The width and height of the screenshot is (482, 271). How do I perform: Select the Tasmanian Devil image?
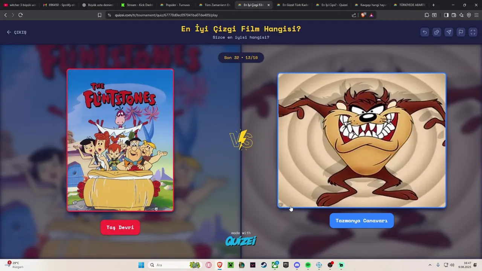coord(362,140)
